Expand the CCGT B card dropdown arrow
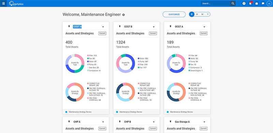 click(154, 27)
